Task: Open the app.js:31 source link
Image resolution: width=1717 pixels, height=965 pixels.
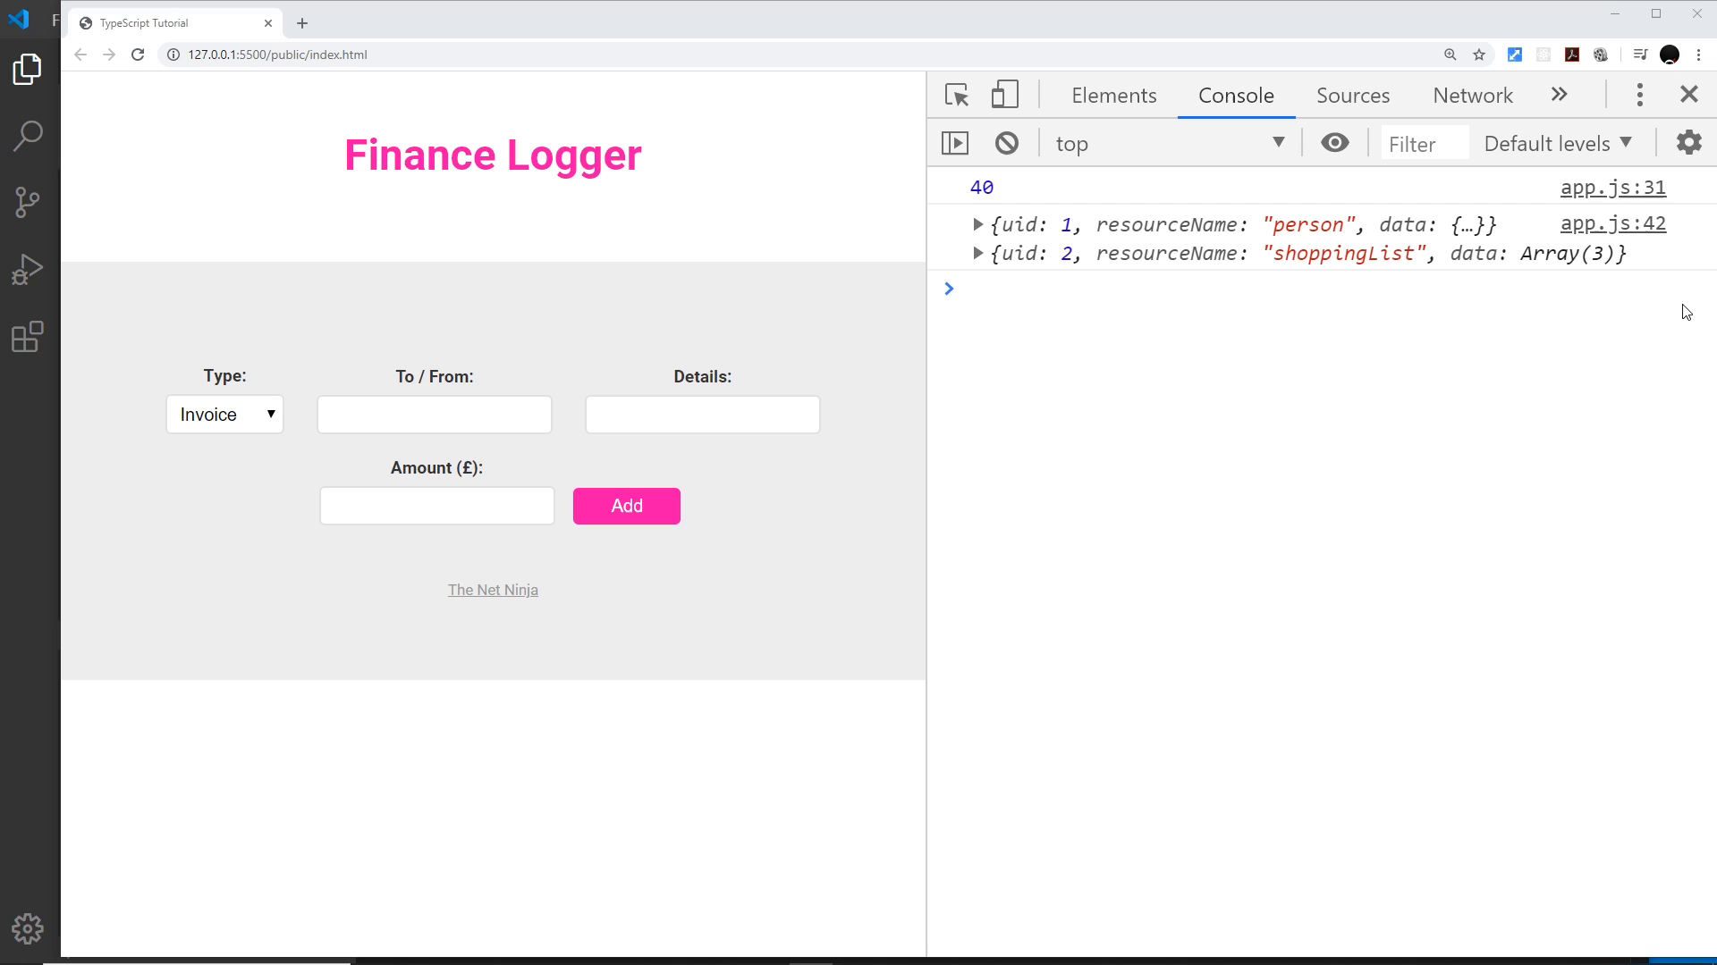Action: [x=1613, y=188]
